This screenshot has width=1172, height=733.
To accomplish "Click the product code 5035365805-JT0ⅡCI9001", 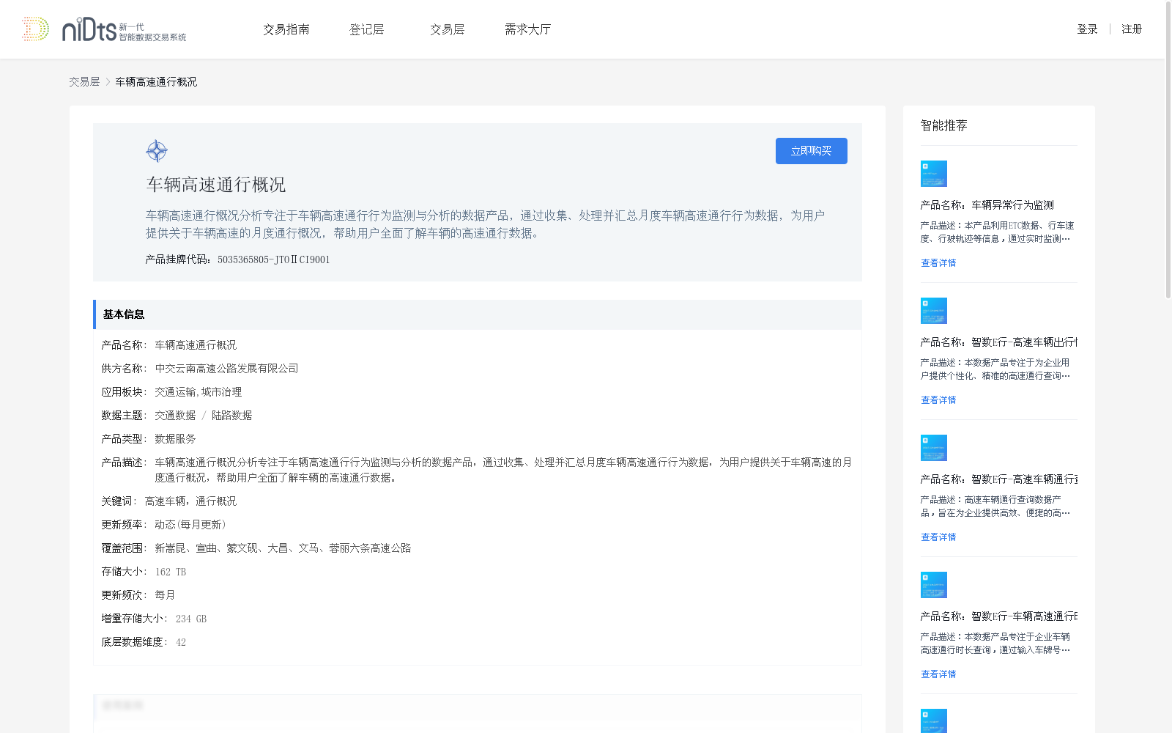I will (274, 259).
